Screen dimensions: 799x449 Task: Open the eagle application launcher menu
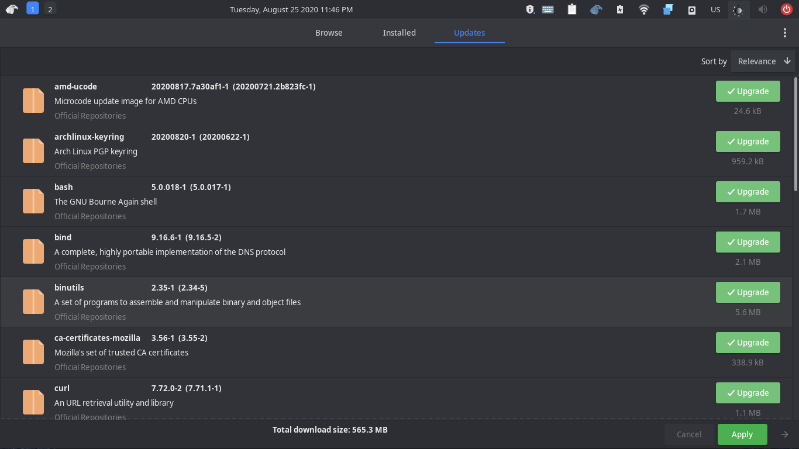coord(12,9)
